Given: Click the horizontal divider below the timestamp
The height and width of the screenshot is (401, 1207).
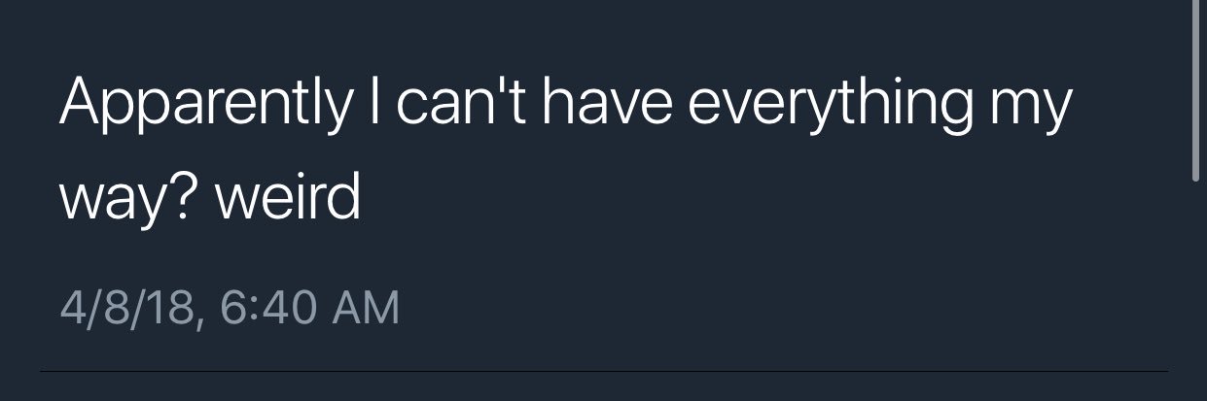Looking at the screenshot, I should 604,371.
